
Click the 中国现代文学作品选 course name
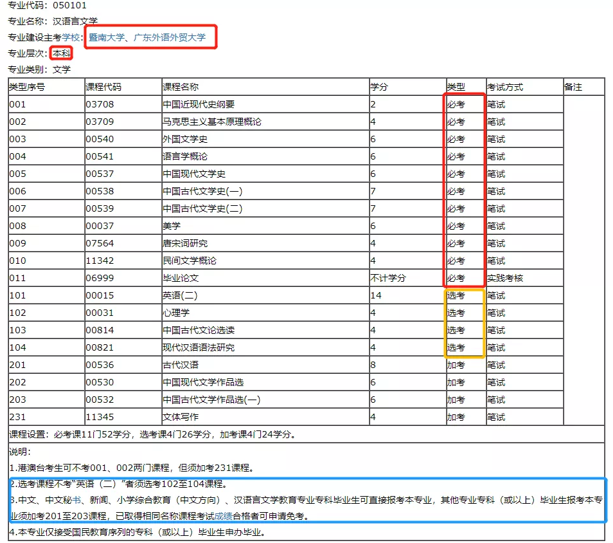coord(203,382)
